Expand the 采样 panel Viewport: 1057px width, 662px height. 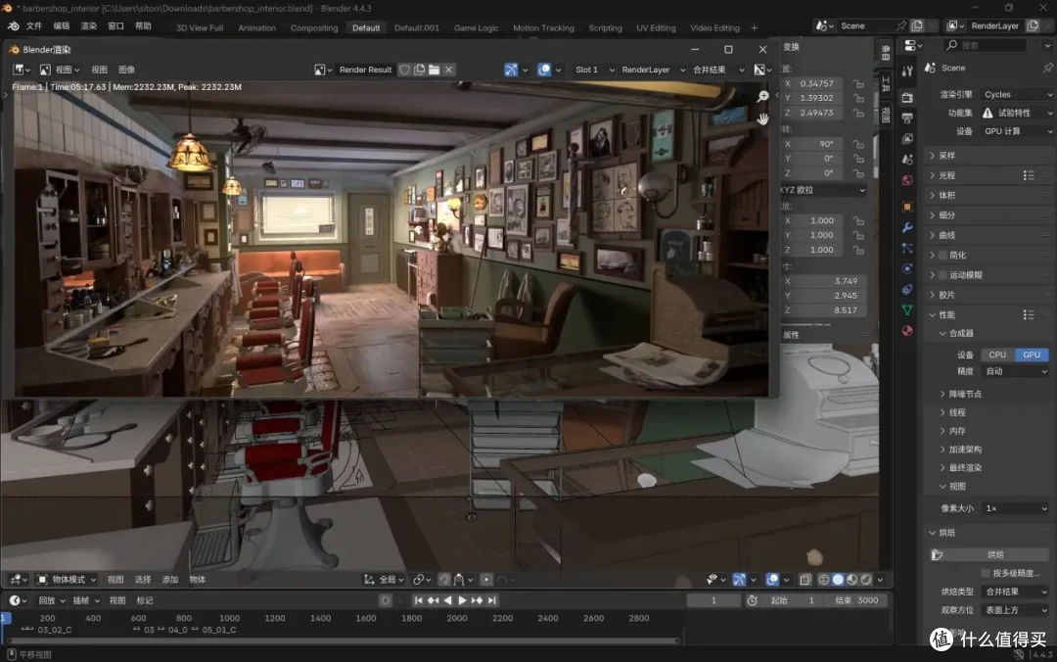(988, 156)
